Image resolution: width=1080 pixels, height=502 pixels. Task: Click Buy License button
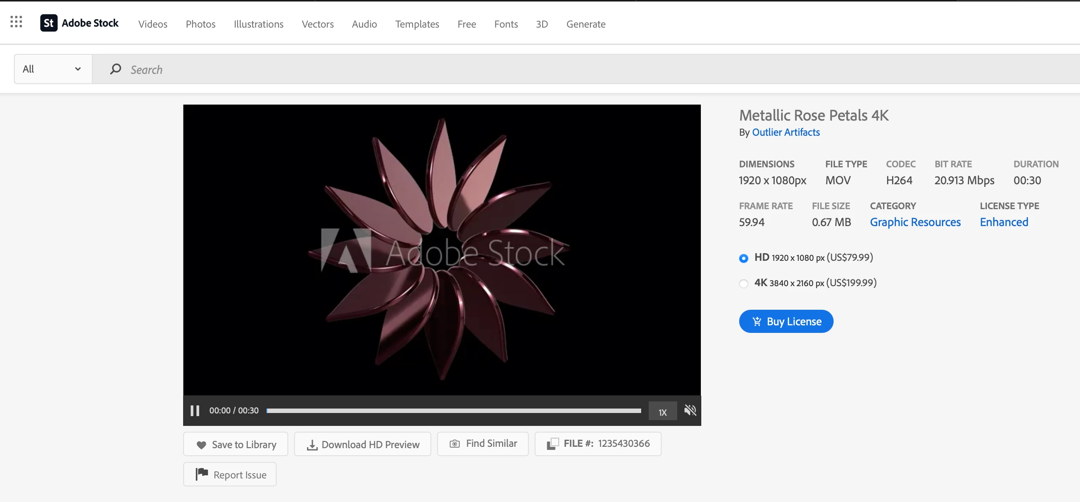786,321
